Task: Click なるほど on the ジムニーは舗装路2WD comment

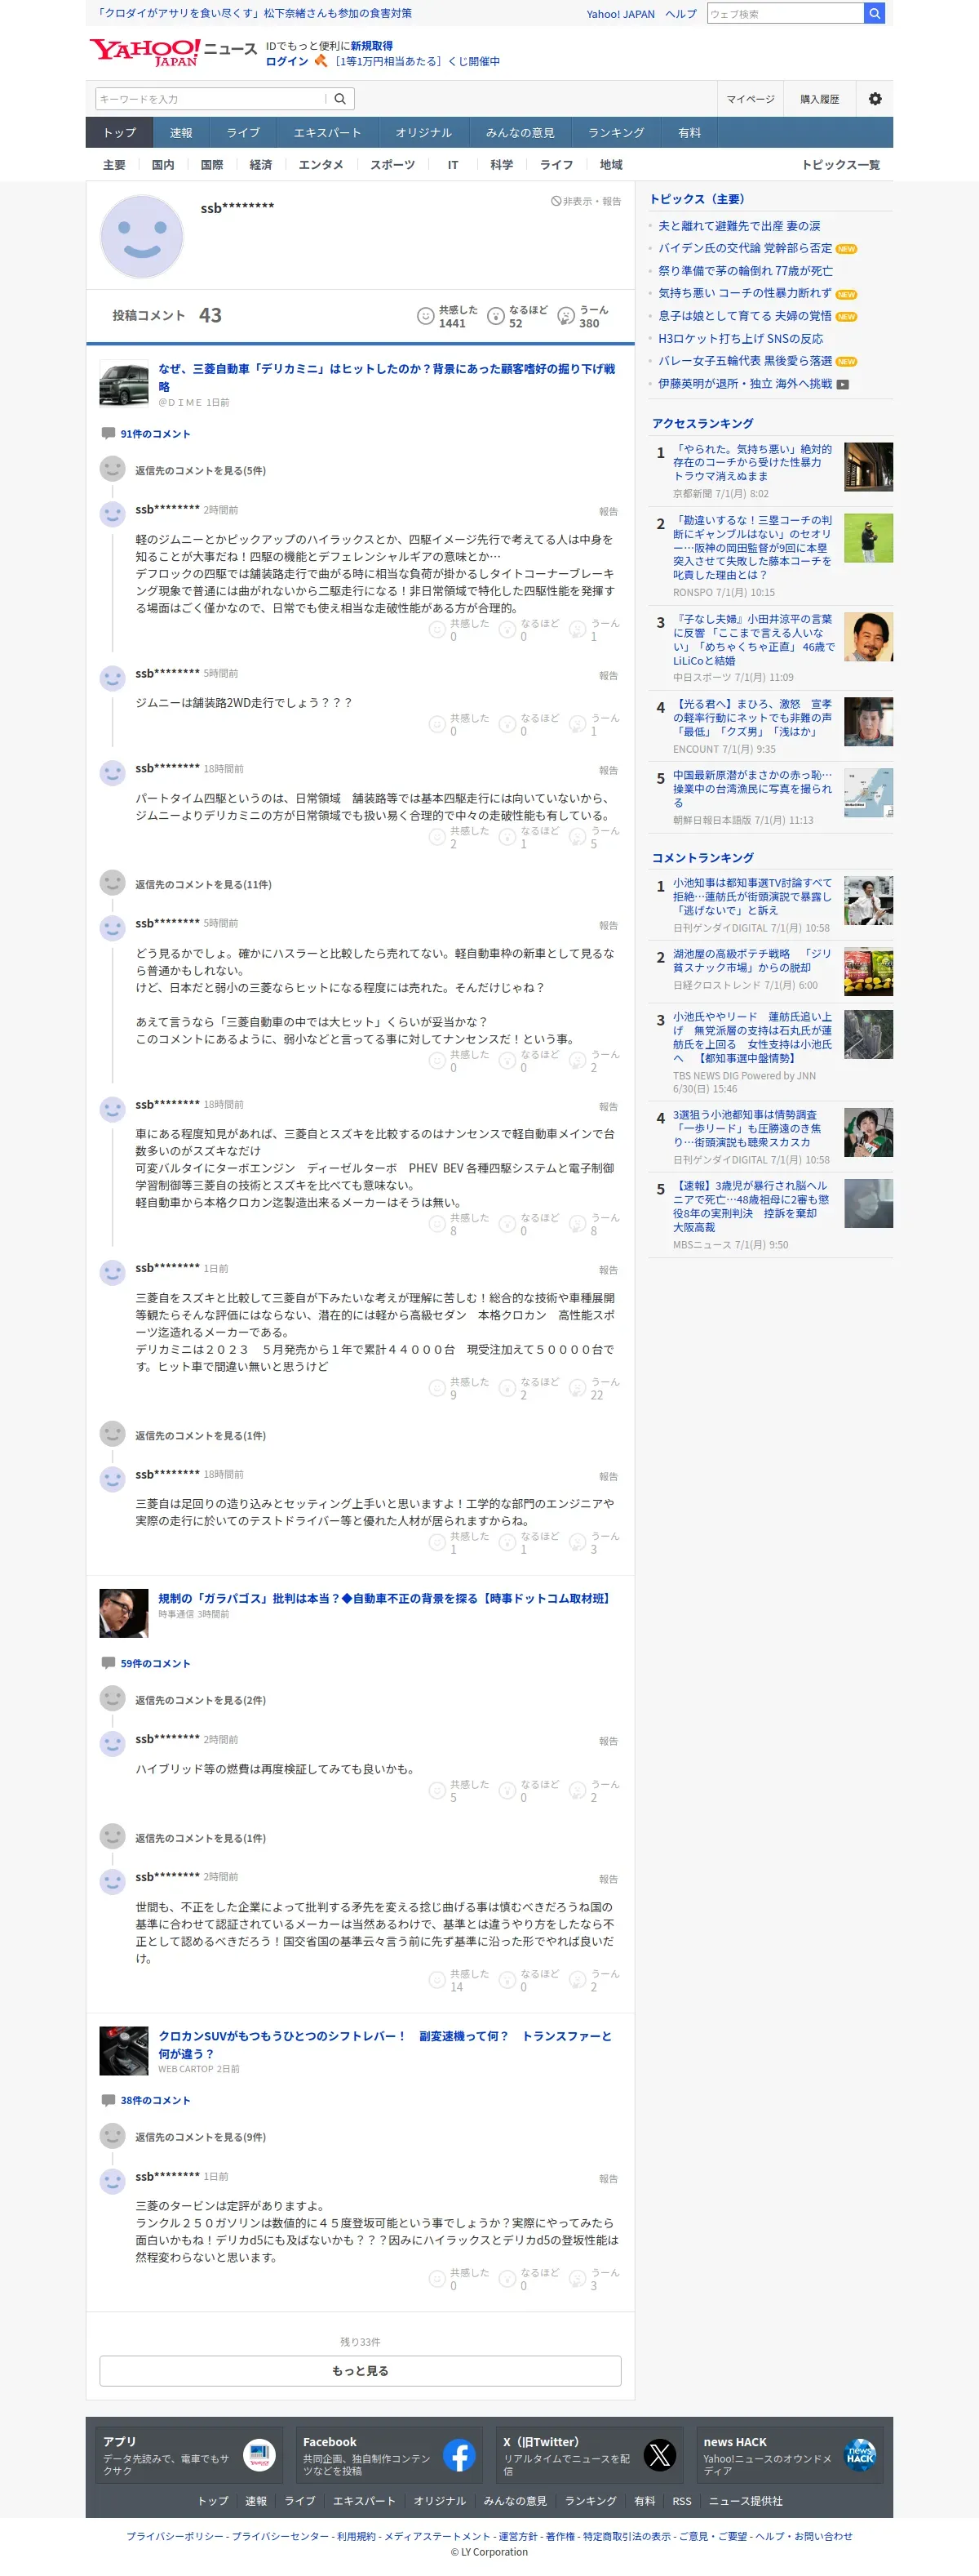Action: click(x=529, y=725)
